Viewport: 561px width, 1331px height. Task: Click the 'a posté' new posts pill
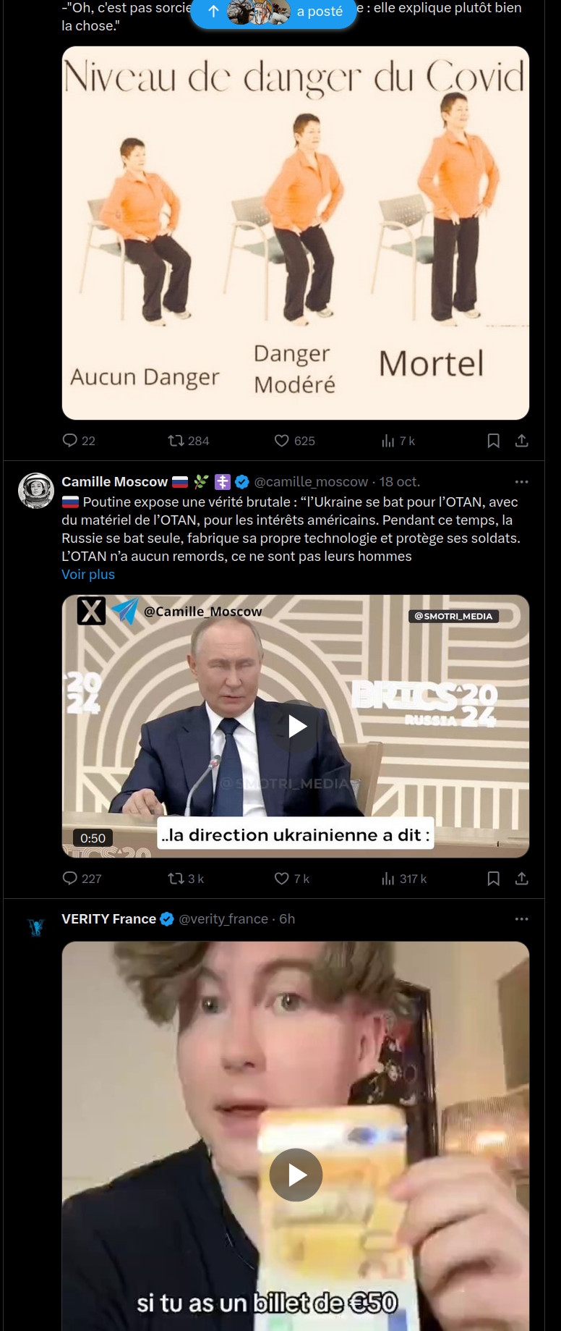274,12
